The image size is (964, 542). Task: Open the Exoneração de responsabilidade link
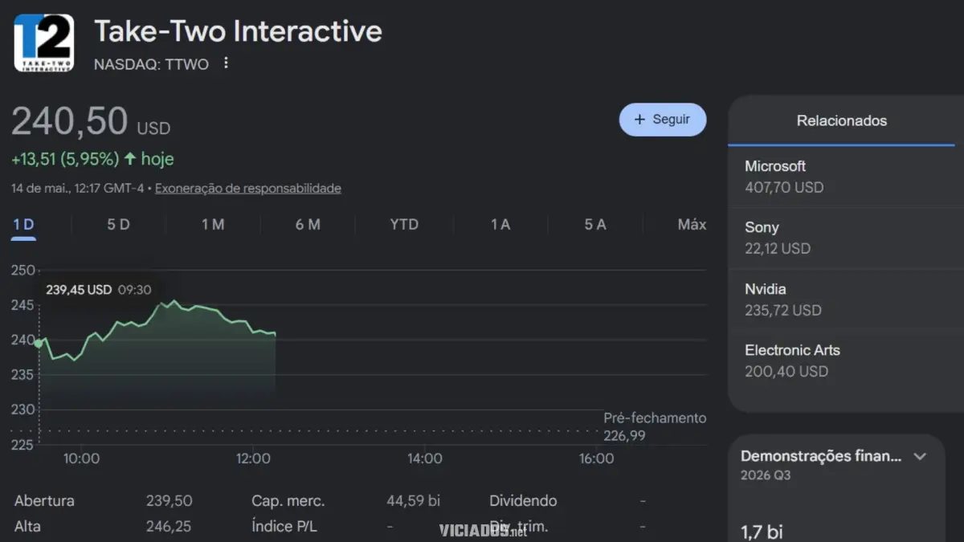[x=247, y=189]
